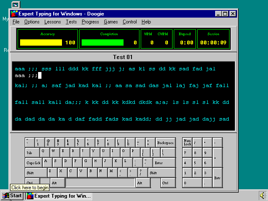Screen dimensions: 268x201
Task: Click the on-screen Caps Lck key
Action: pyautogui.click(x=33, y=163)
